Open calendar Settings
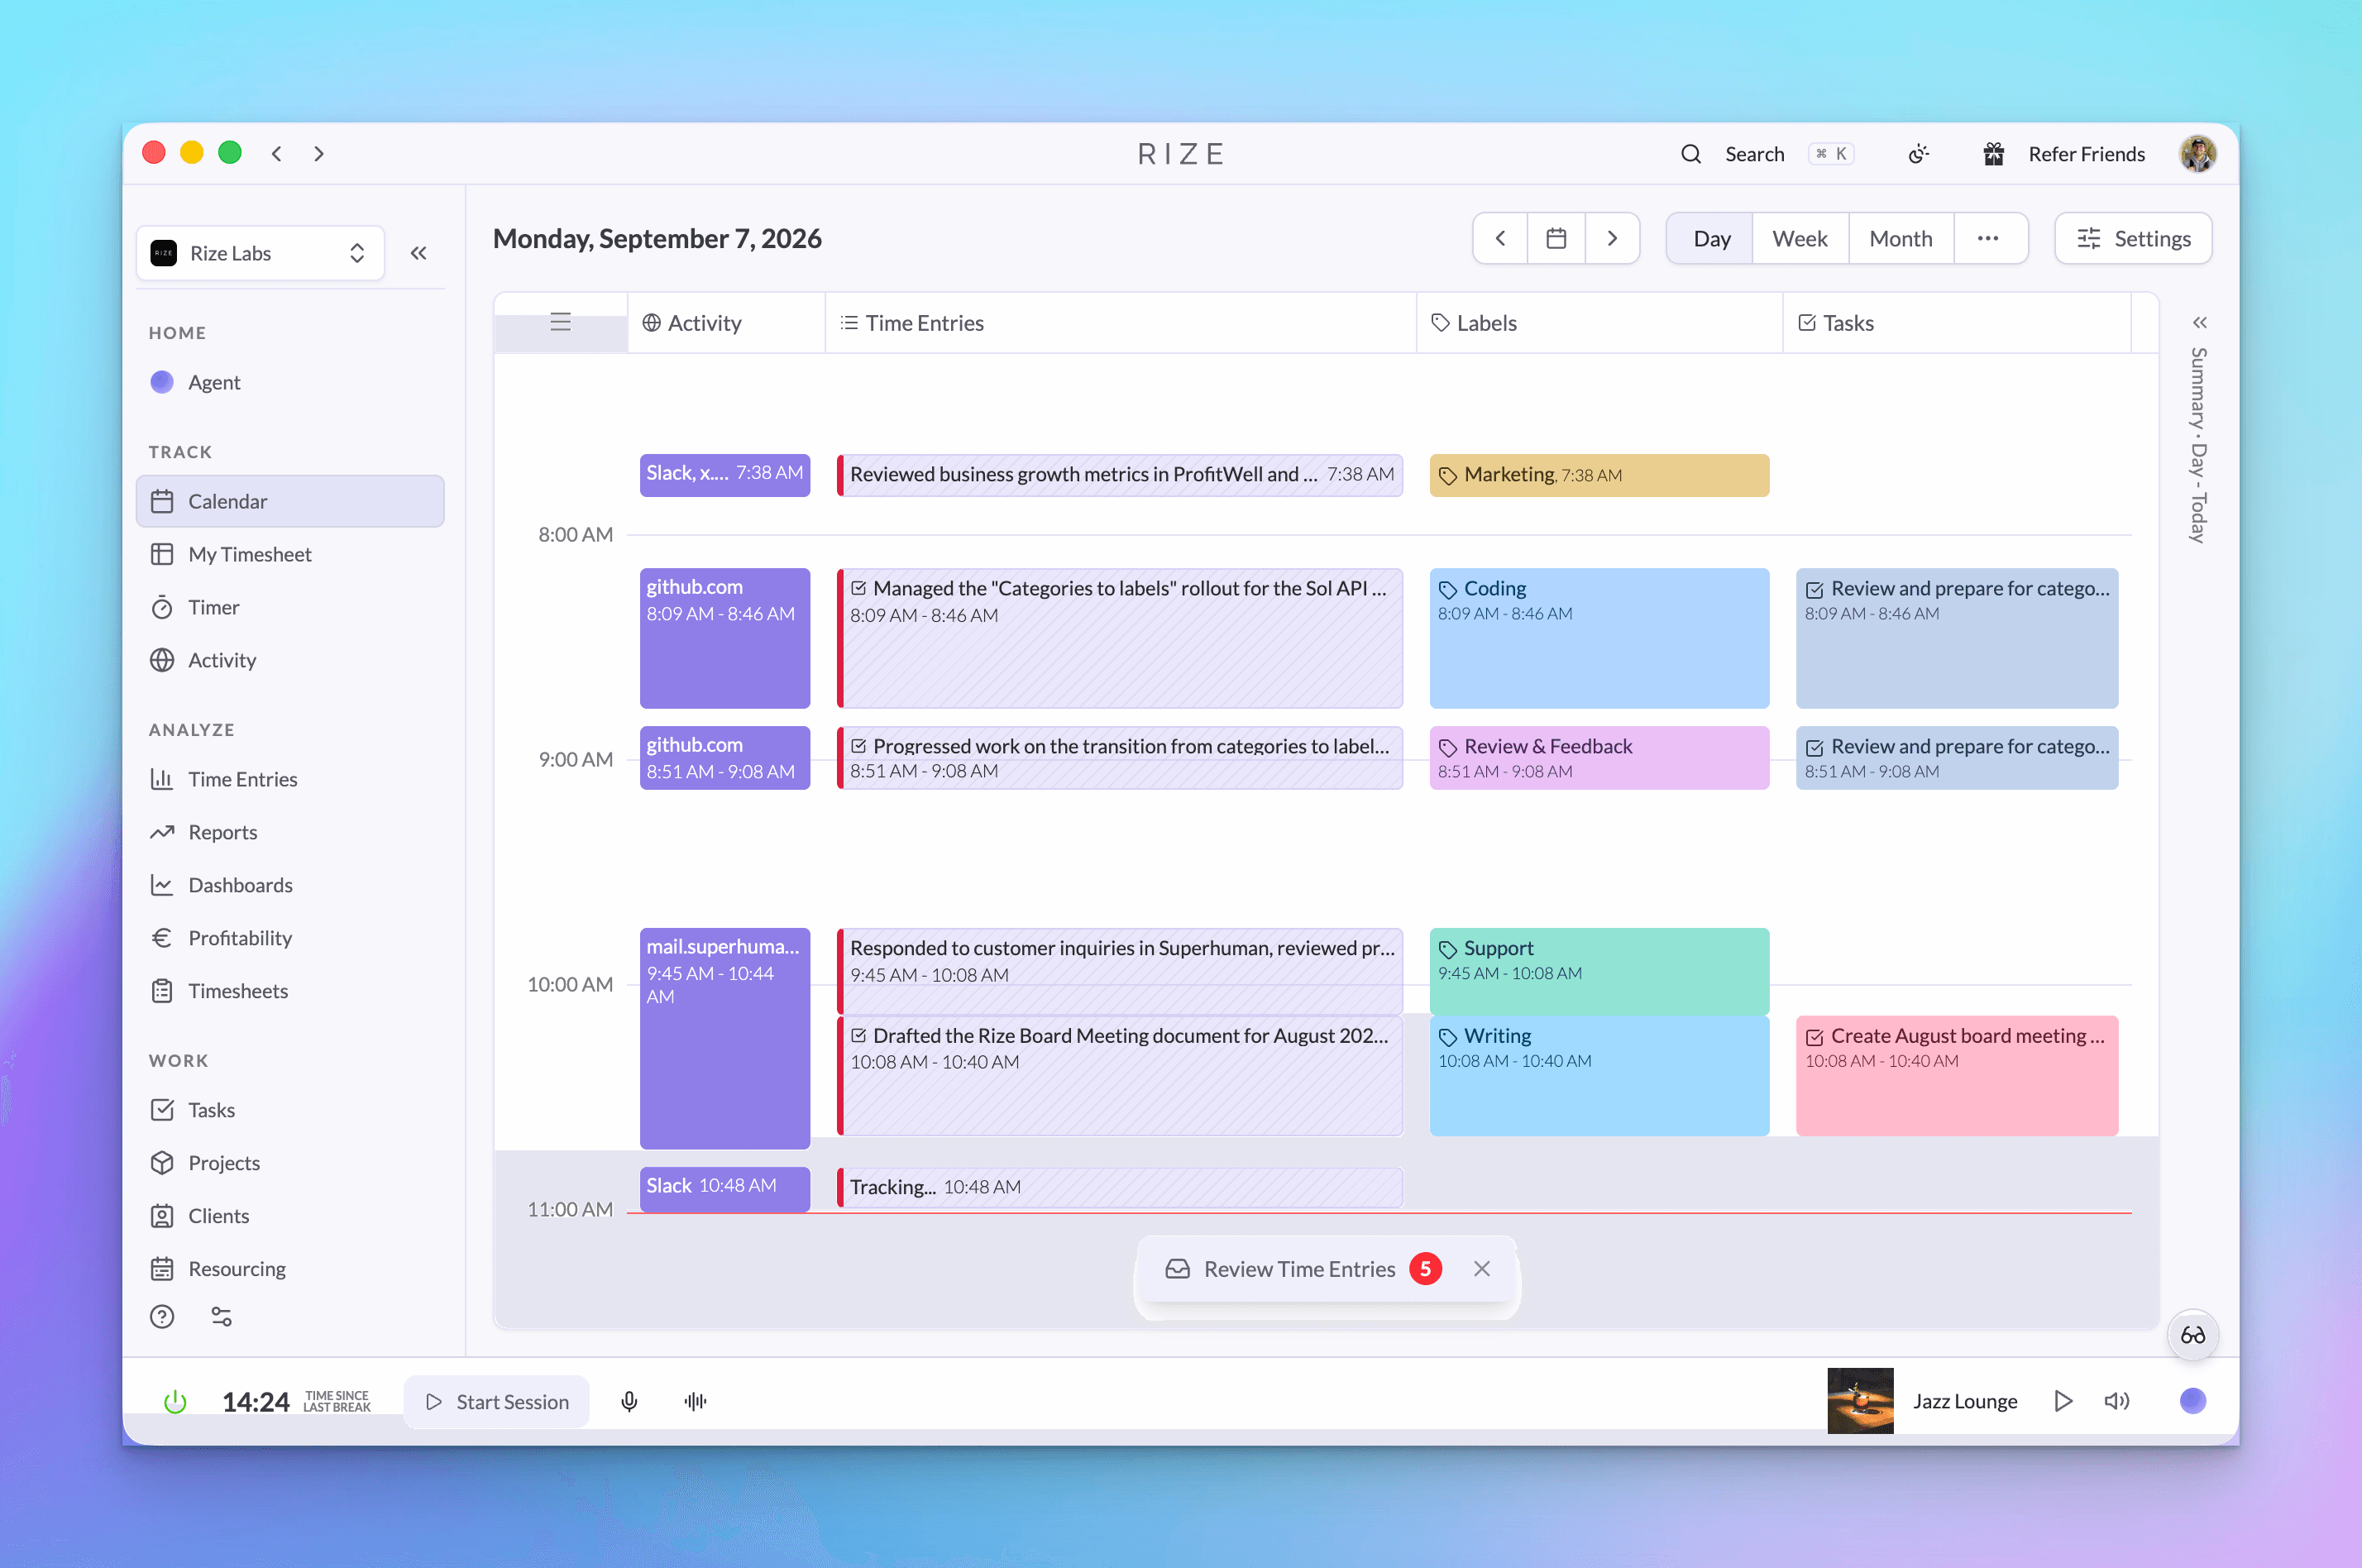2362x1568 pixels. (2133, 238)
